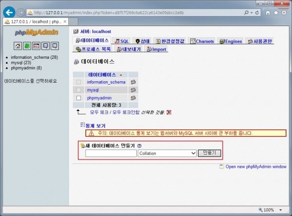Open the address bar search dropdown arrow
This screenshot has width=292, height=216.
(x=252, y=13)
